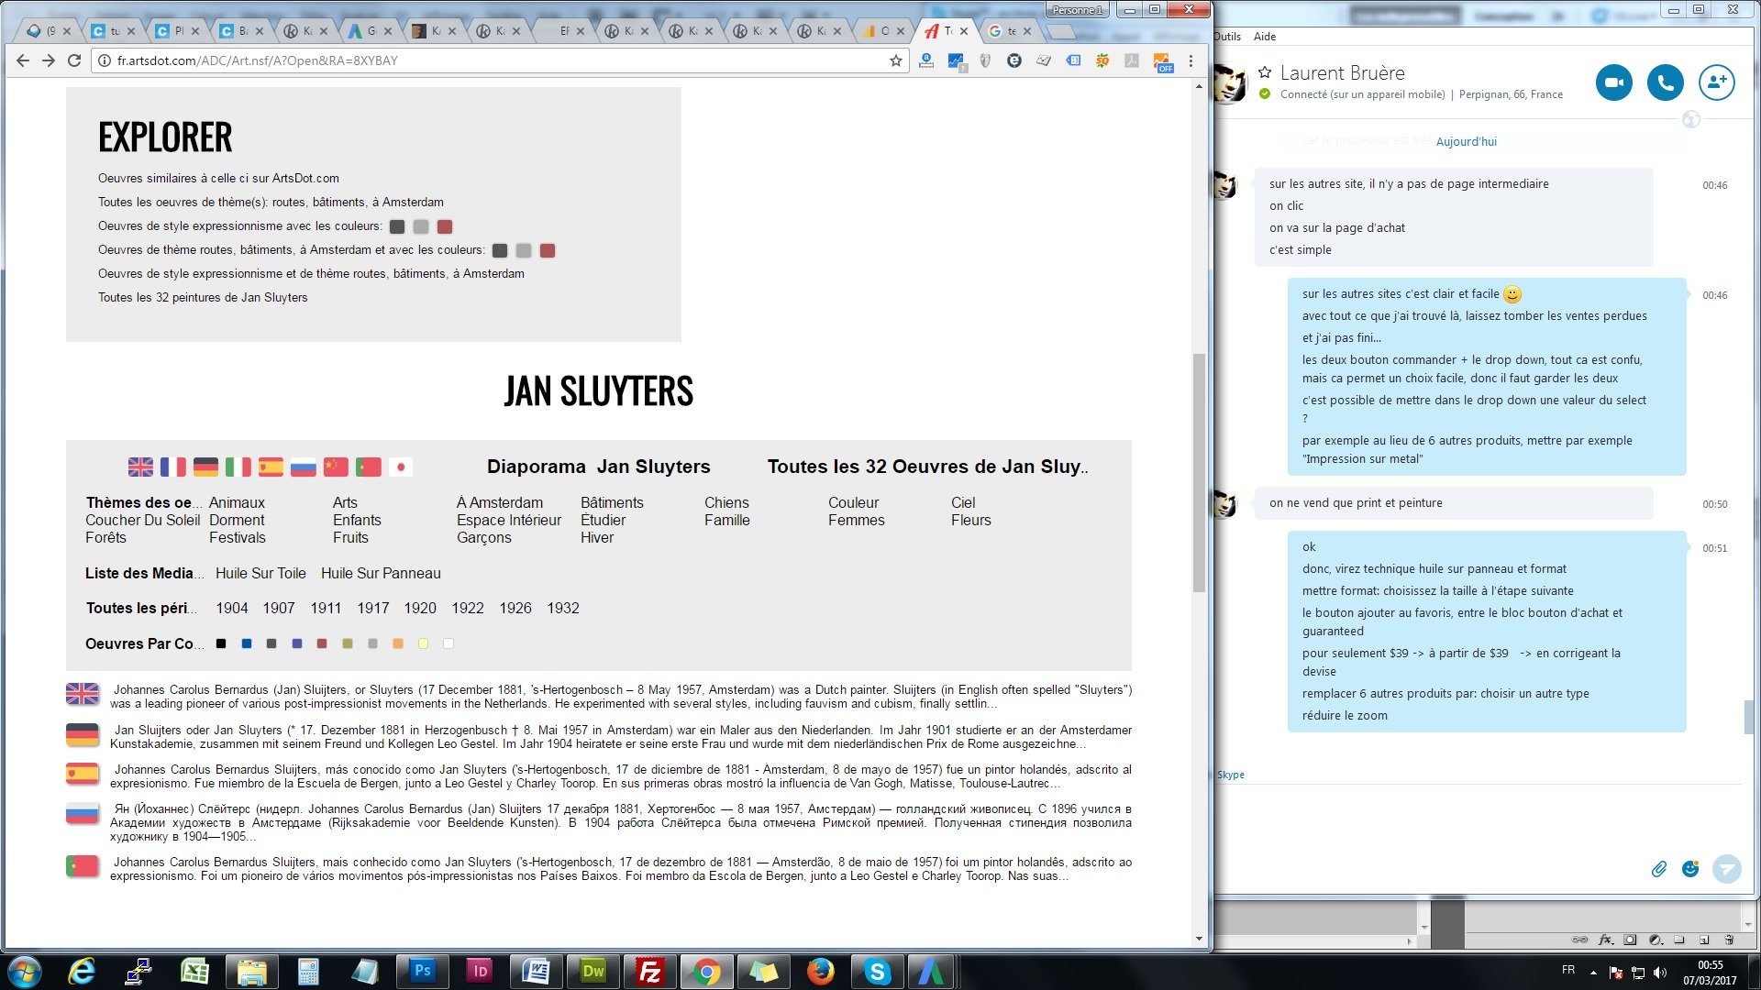Switch to the English flag language
This screenshot has height=990, width=1761.
140,467
